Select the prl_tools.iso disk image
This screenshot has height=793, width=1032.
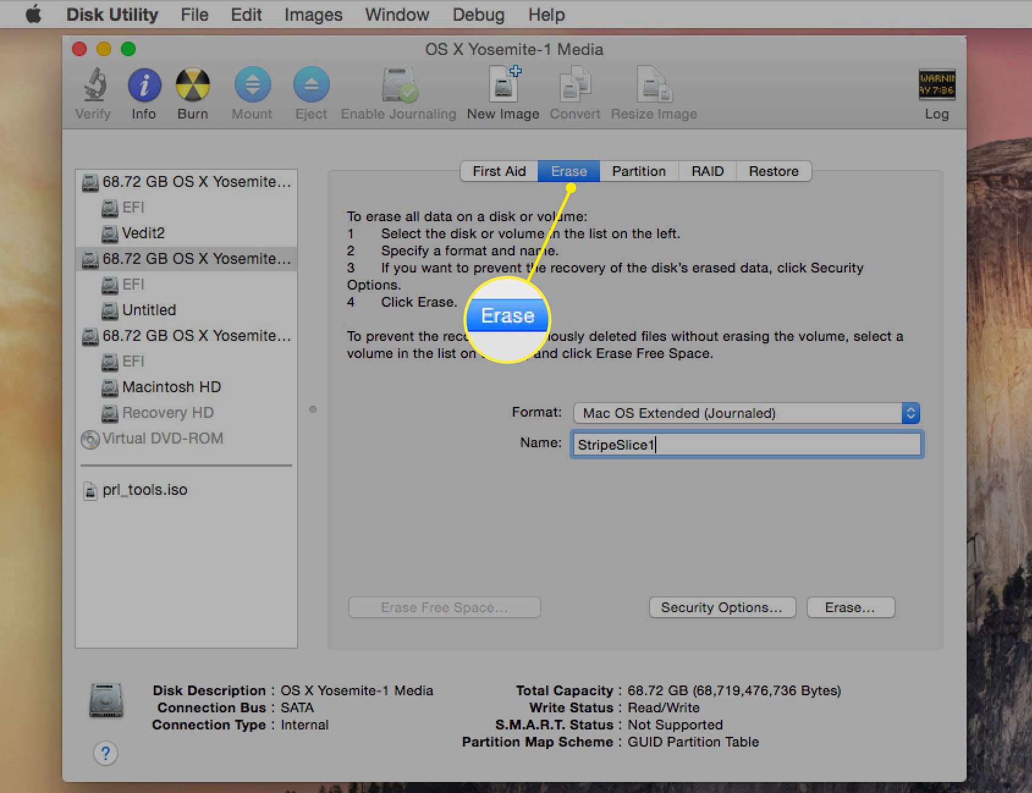(186, 490)
